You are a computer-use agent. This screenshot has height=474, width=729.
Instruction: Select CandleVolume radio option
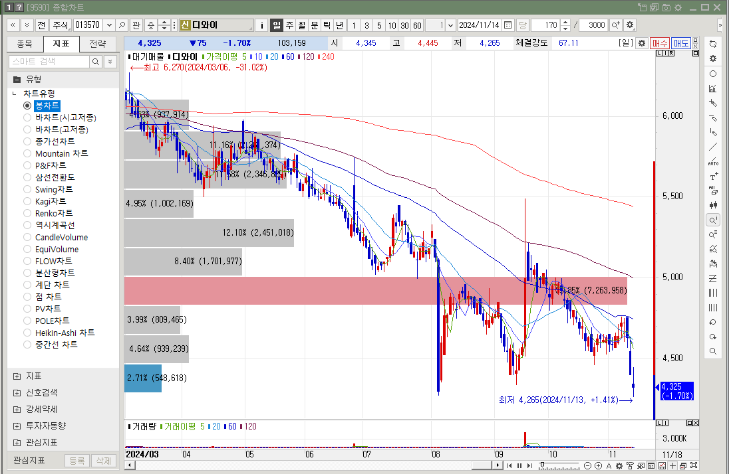coord(27,237)
